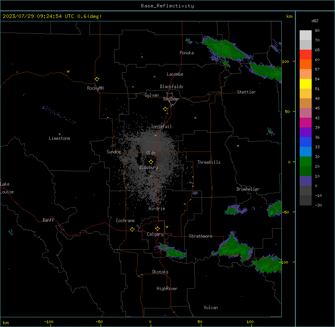Click the Stettler city label

click(246, 92)
